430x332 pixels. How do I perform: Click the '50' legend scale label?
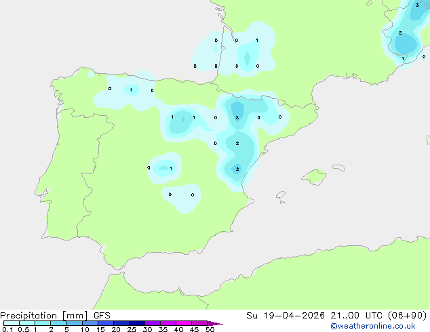pos(210,329)
